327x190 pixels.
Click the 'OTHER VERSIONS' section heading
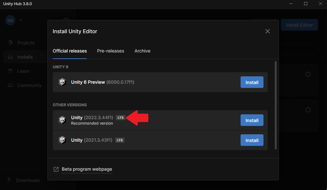point(70,105)
